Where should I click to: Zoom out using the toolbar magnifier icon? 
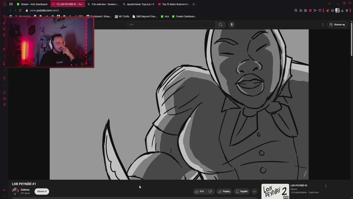[x=296, y=11]
